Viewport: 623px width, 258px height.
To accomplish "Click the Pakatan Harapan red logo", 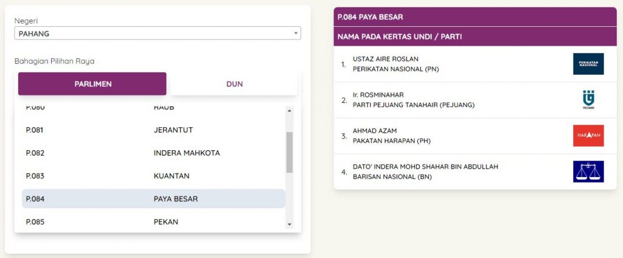I will point(588,136).
